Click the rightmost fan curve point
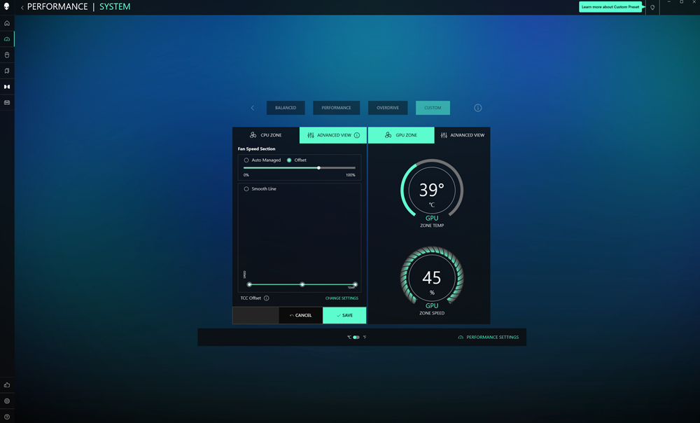This screenshot has width=700, height=423. click(x=356, y=284)
